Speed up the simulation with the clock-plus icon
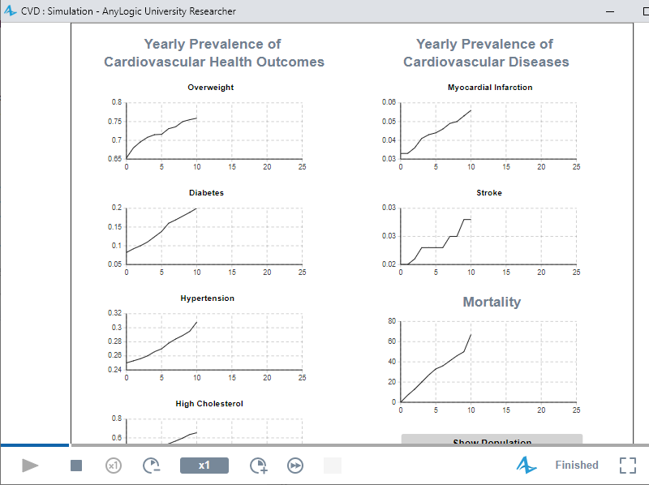Screen dimensions: 649x485 click(x=260, y=465)
